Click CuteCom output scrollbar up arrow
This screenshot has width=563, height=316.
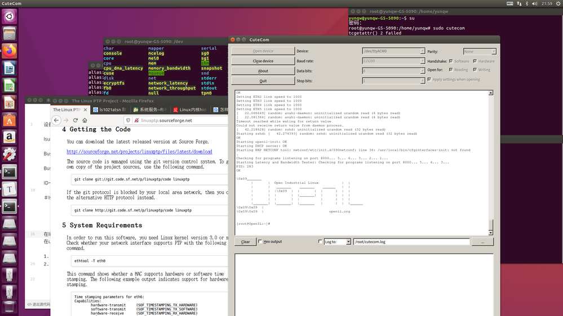tap(490, 93)
